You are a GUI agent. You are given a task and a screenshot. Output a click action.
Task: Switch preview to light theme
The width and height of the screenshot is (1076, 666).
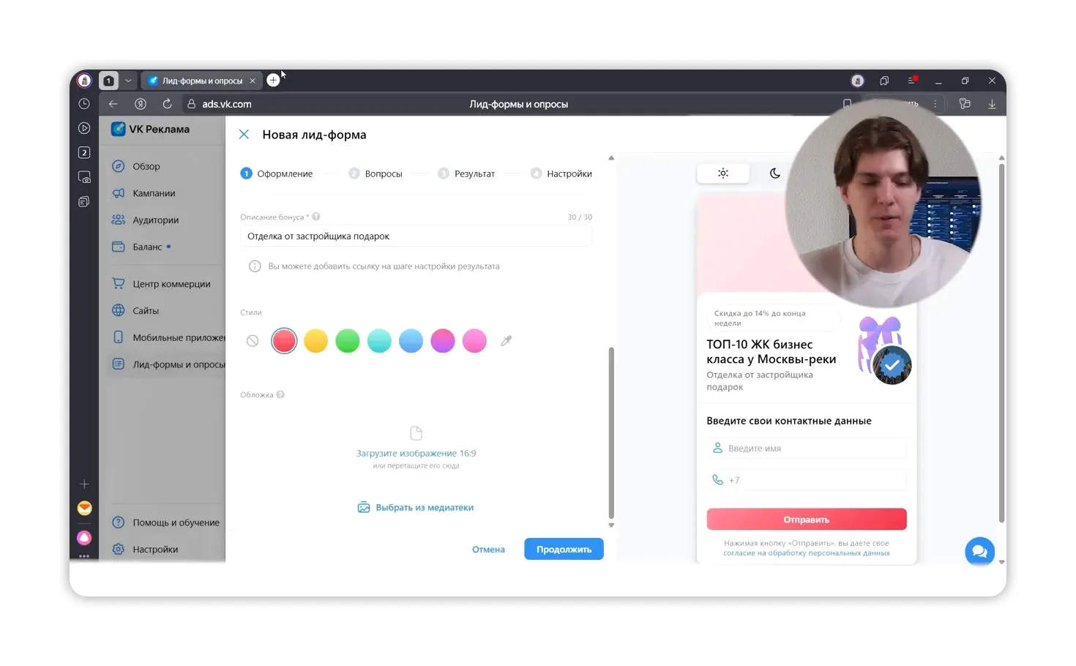click(723, 173)
